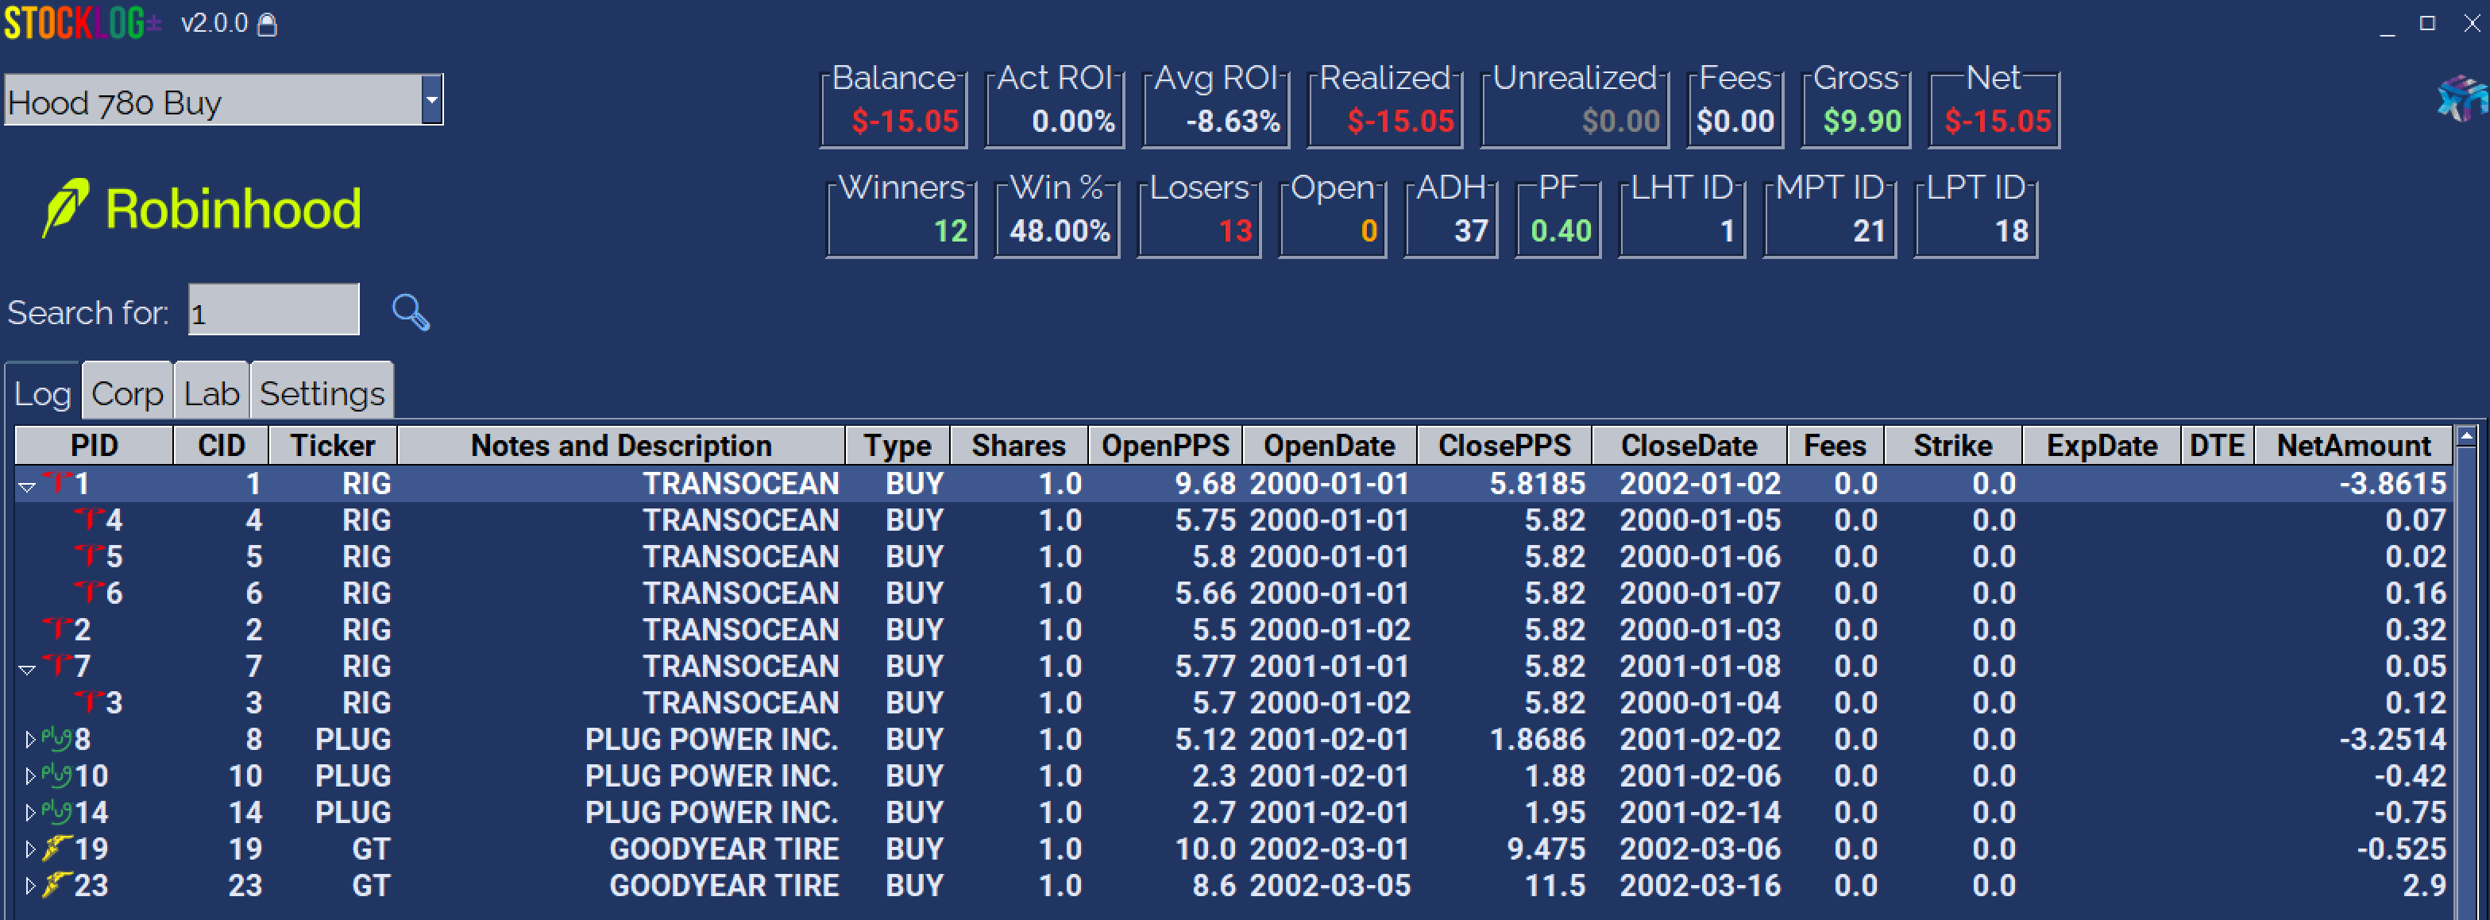Expand the PID 10 PLUG row
The height and width of the screenshot is (920, 2490).
[29, 776]
